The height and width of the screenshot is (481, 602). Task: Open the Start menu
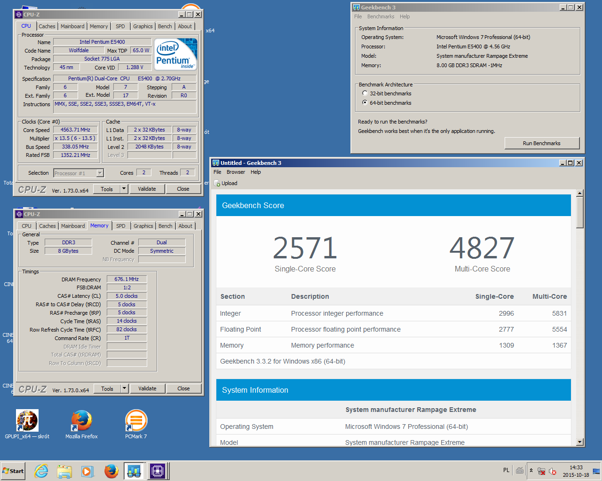(13, 471)
